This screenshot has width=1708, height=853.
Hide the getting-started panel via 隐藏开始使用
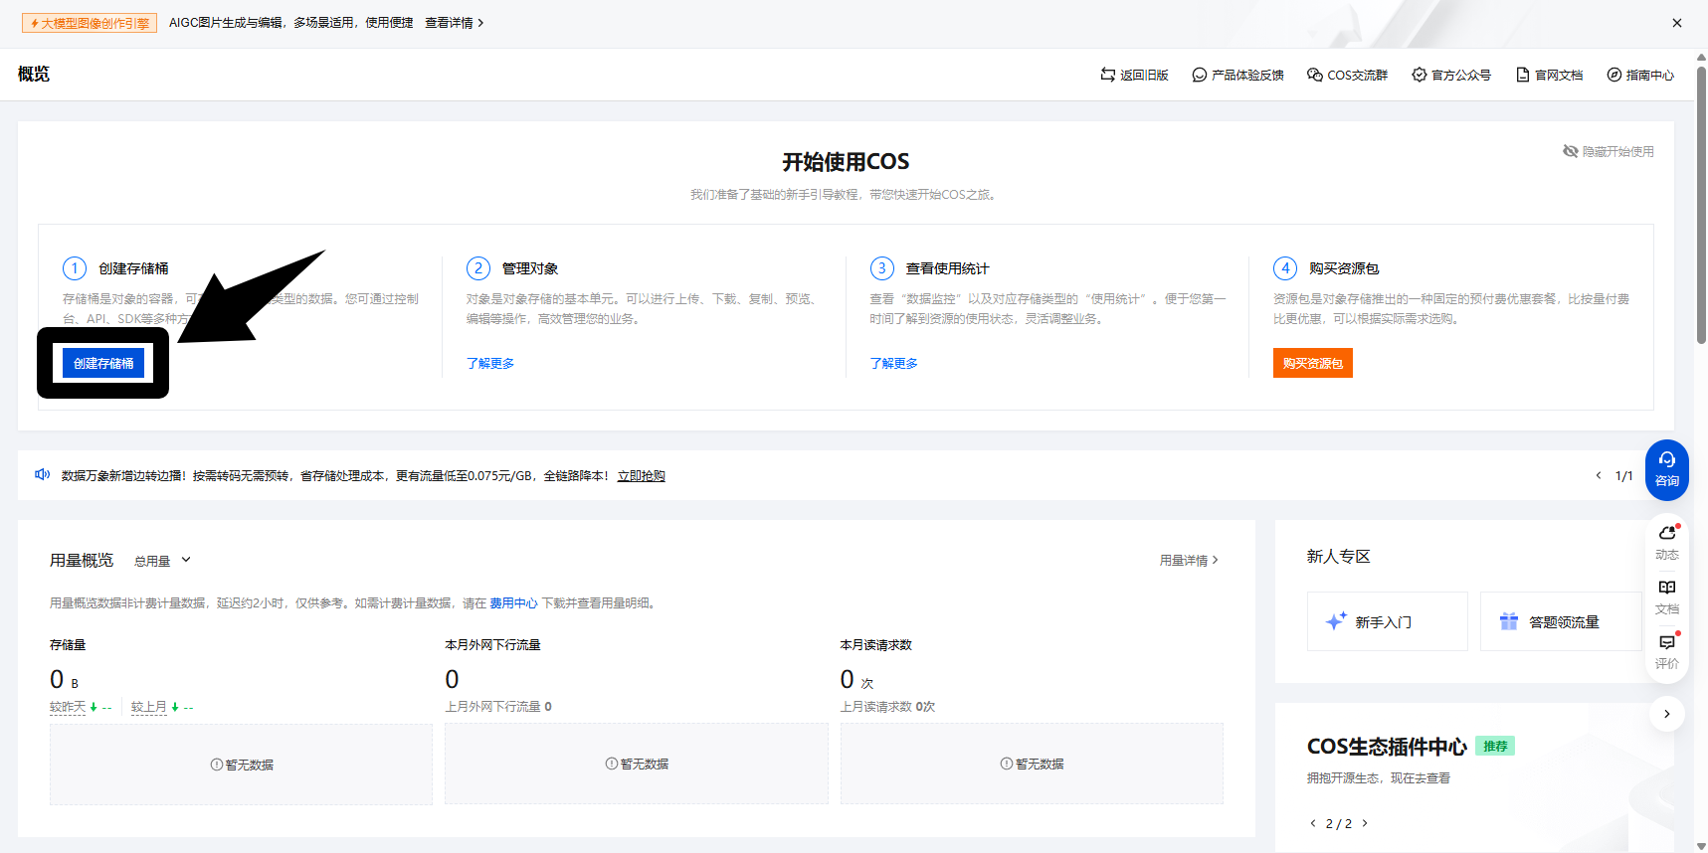pos(1609,151)
